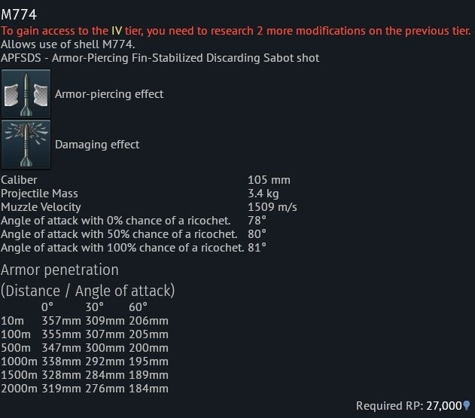Click the 1509 m/s muzzle velocity value

pos(272,207)
